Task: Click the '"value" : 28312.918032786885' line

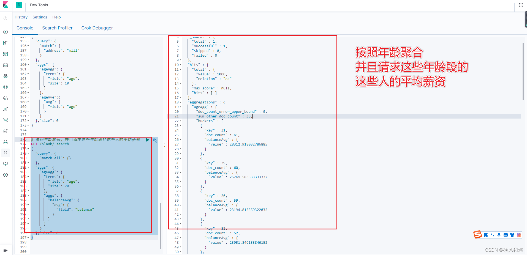Action: 238,144
